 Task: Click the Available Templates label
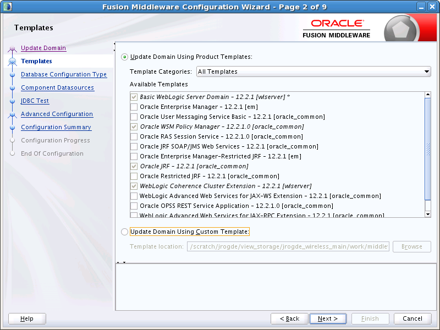(159, 84)
